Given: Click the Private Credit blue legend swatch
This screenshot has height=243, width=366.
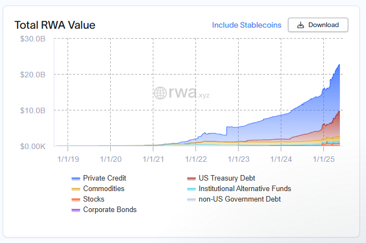Looking at the screenshot, I should coord(76,178).
